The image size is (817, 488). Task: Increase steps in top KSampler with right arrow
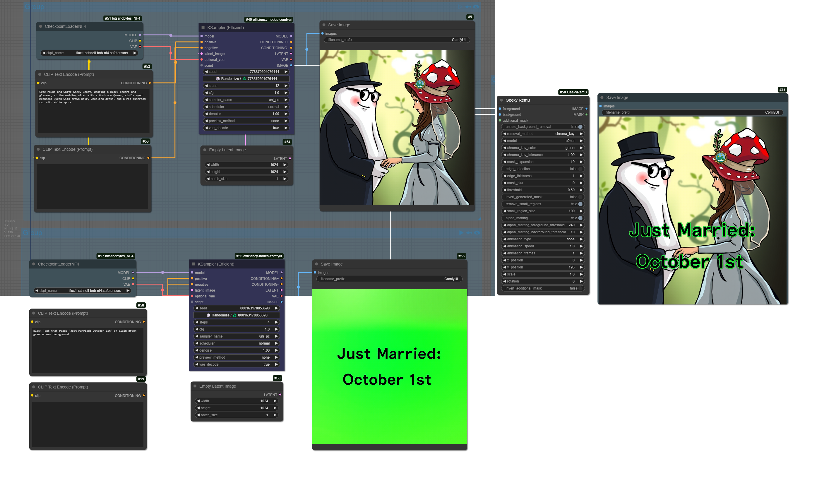(286, 86)
